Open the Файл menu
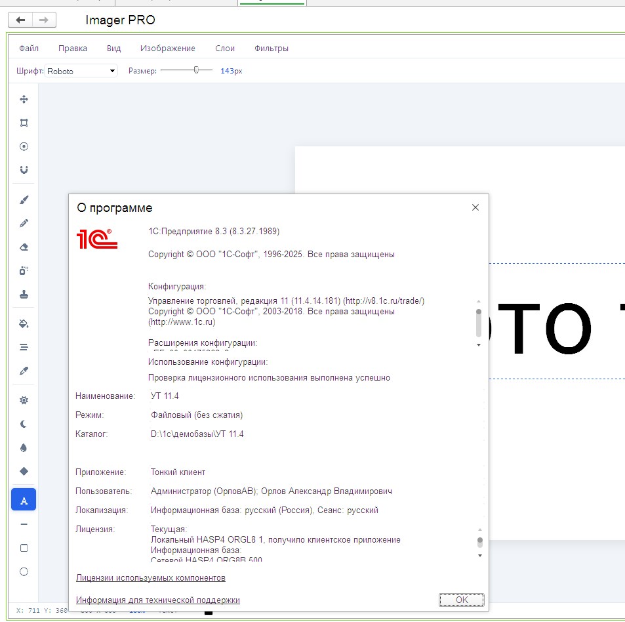Image resolution: width=625 pixels, height=622 pixels. click(x=29, y=49)
